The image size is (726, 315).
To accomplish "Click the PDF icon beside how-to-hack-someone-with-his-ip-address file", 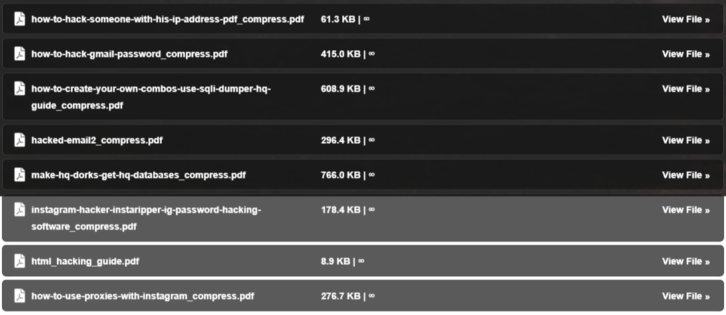I will [20, 19].
